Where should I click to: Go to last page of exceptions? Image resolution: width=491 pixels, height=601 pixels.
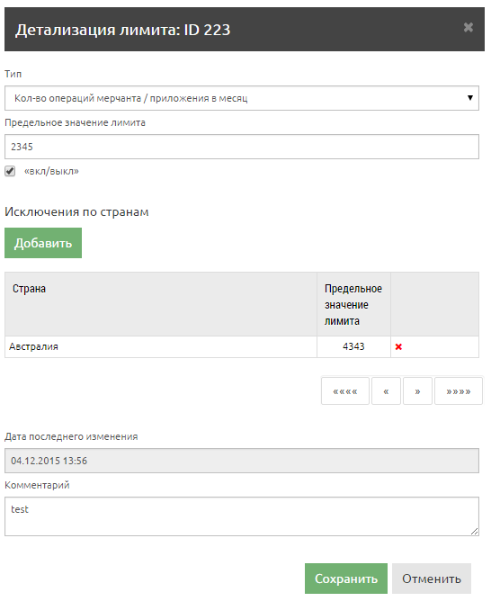tap(459, 391)
